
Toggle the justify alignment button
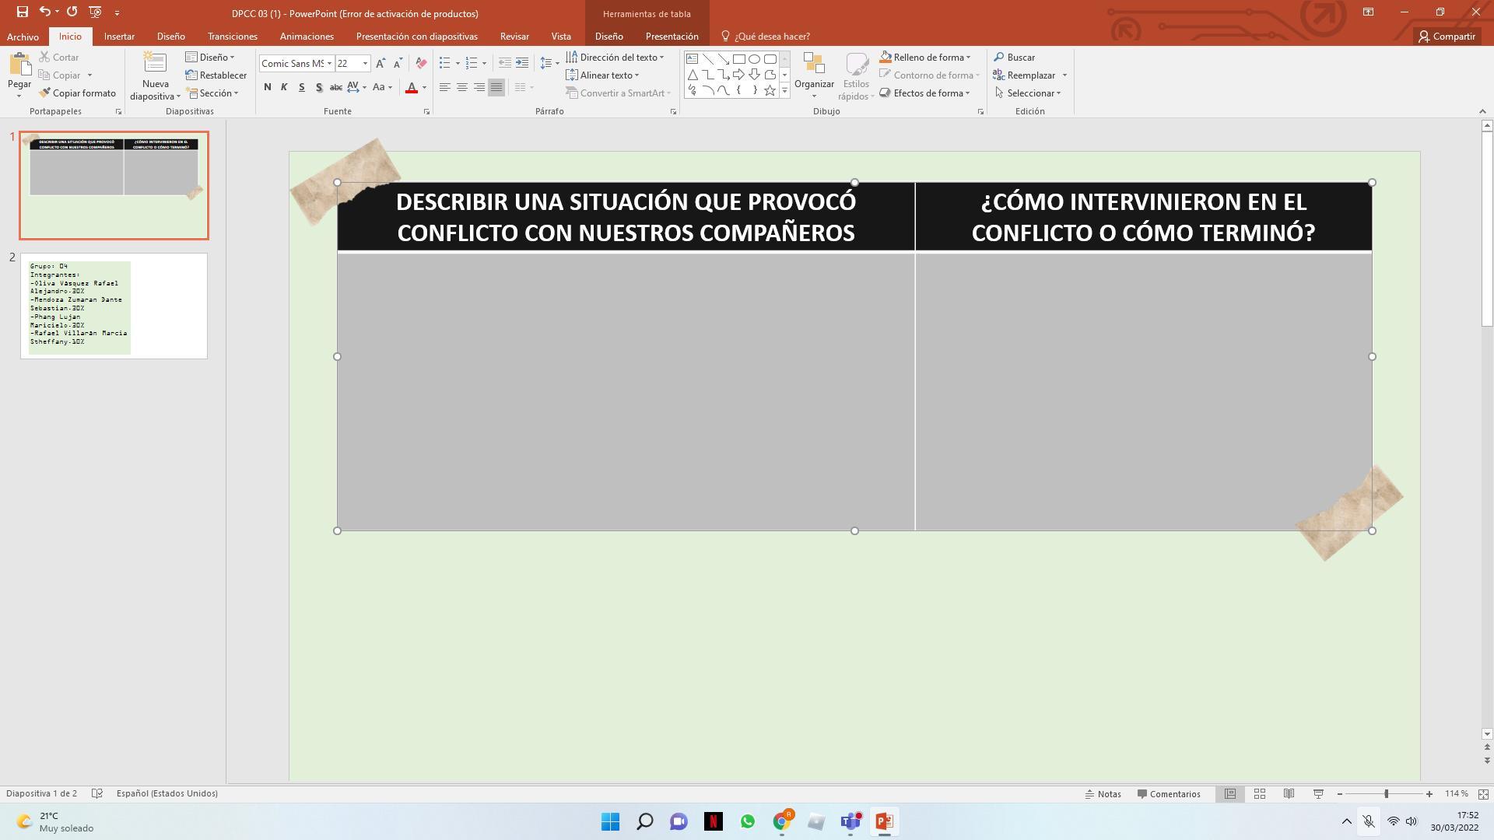pyautogui.click(x=496, y=87)
